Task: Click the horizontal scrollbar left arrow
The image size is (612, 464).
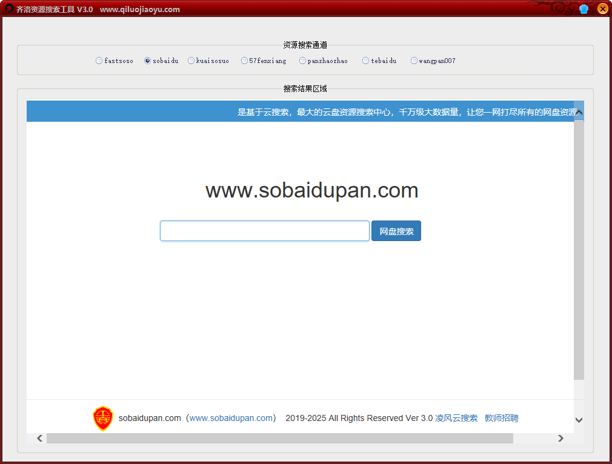Action: (40, 438)
